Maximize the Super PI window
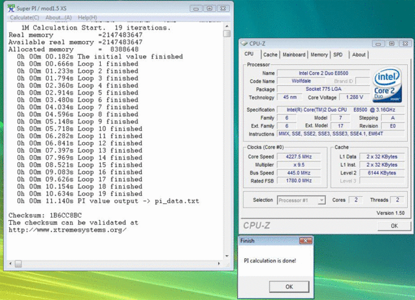415x300 pixels. point(209,8)
